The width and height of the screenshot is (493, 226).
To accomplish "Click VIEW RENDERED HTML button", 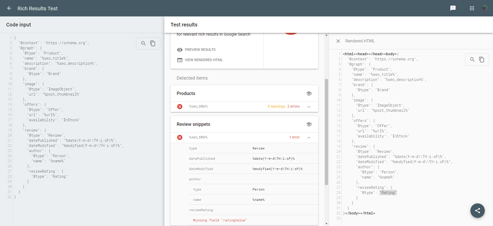I will 204,60.
